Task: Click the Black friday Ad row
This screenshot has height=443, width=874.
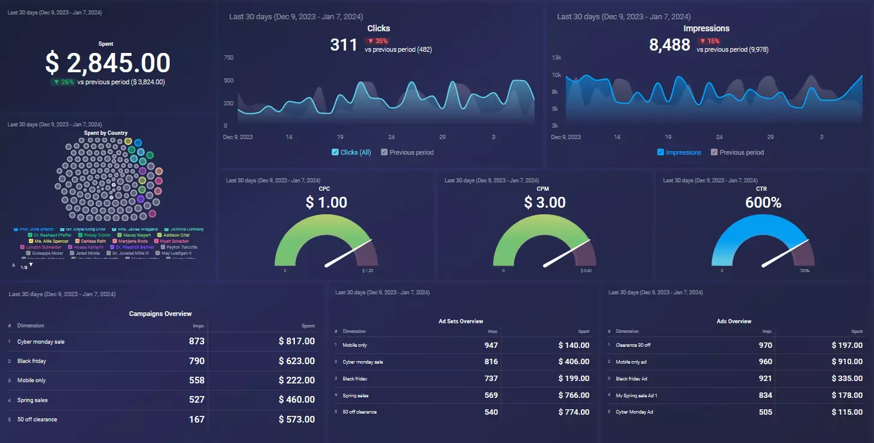Action: 736,379
